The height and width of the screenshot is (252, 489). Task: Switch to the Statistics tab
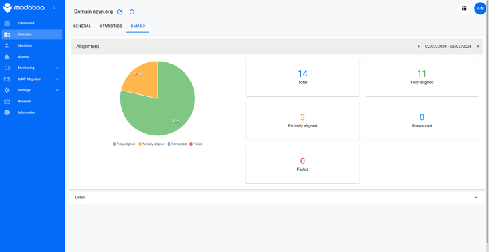pos(111,26)
